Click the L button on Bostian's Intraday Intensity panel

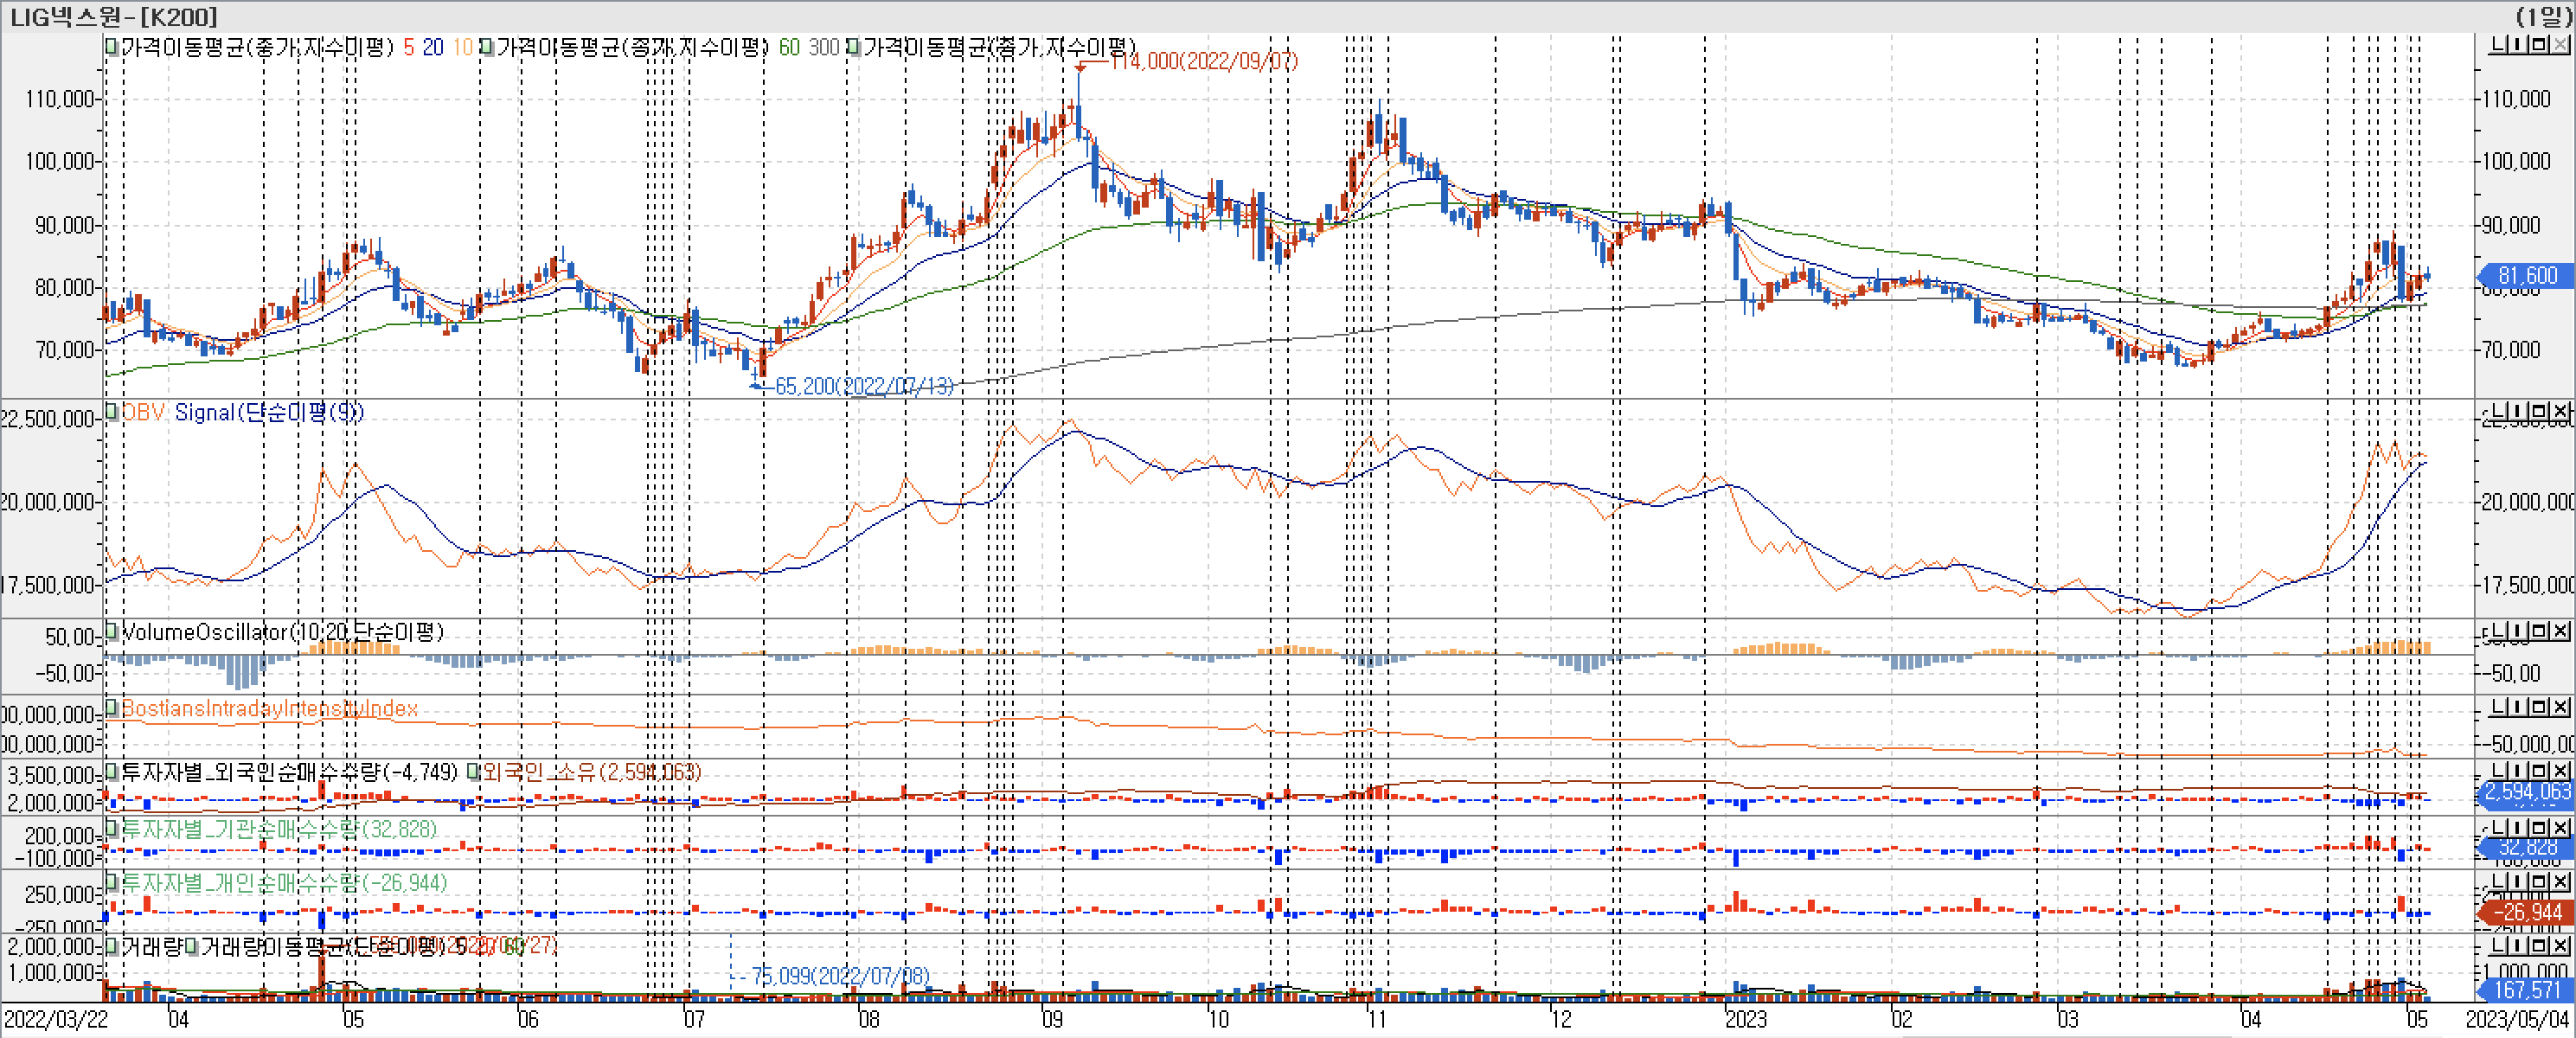click(x=2496, y=707)
